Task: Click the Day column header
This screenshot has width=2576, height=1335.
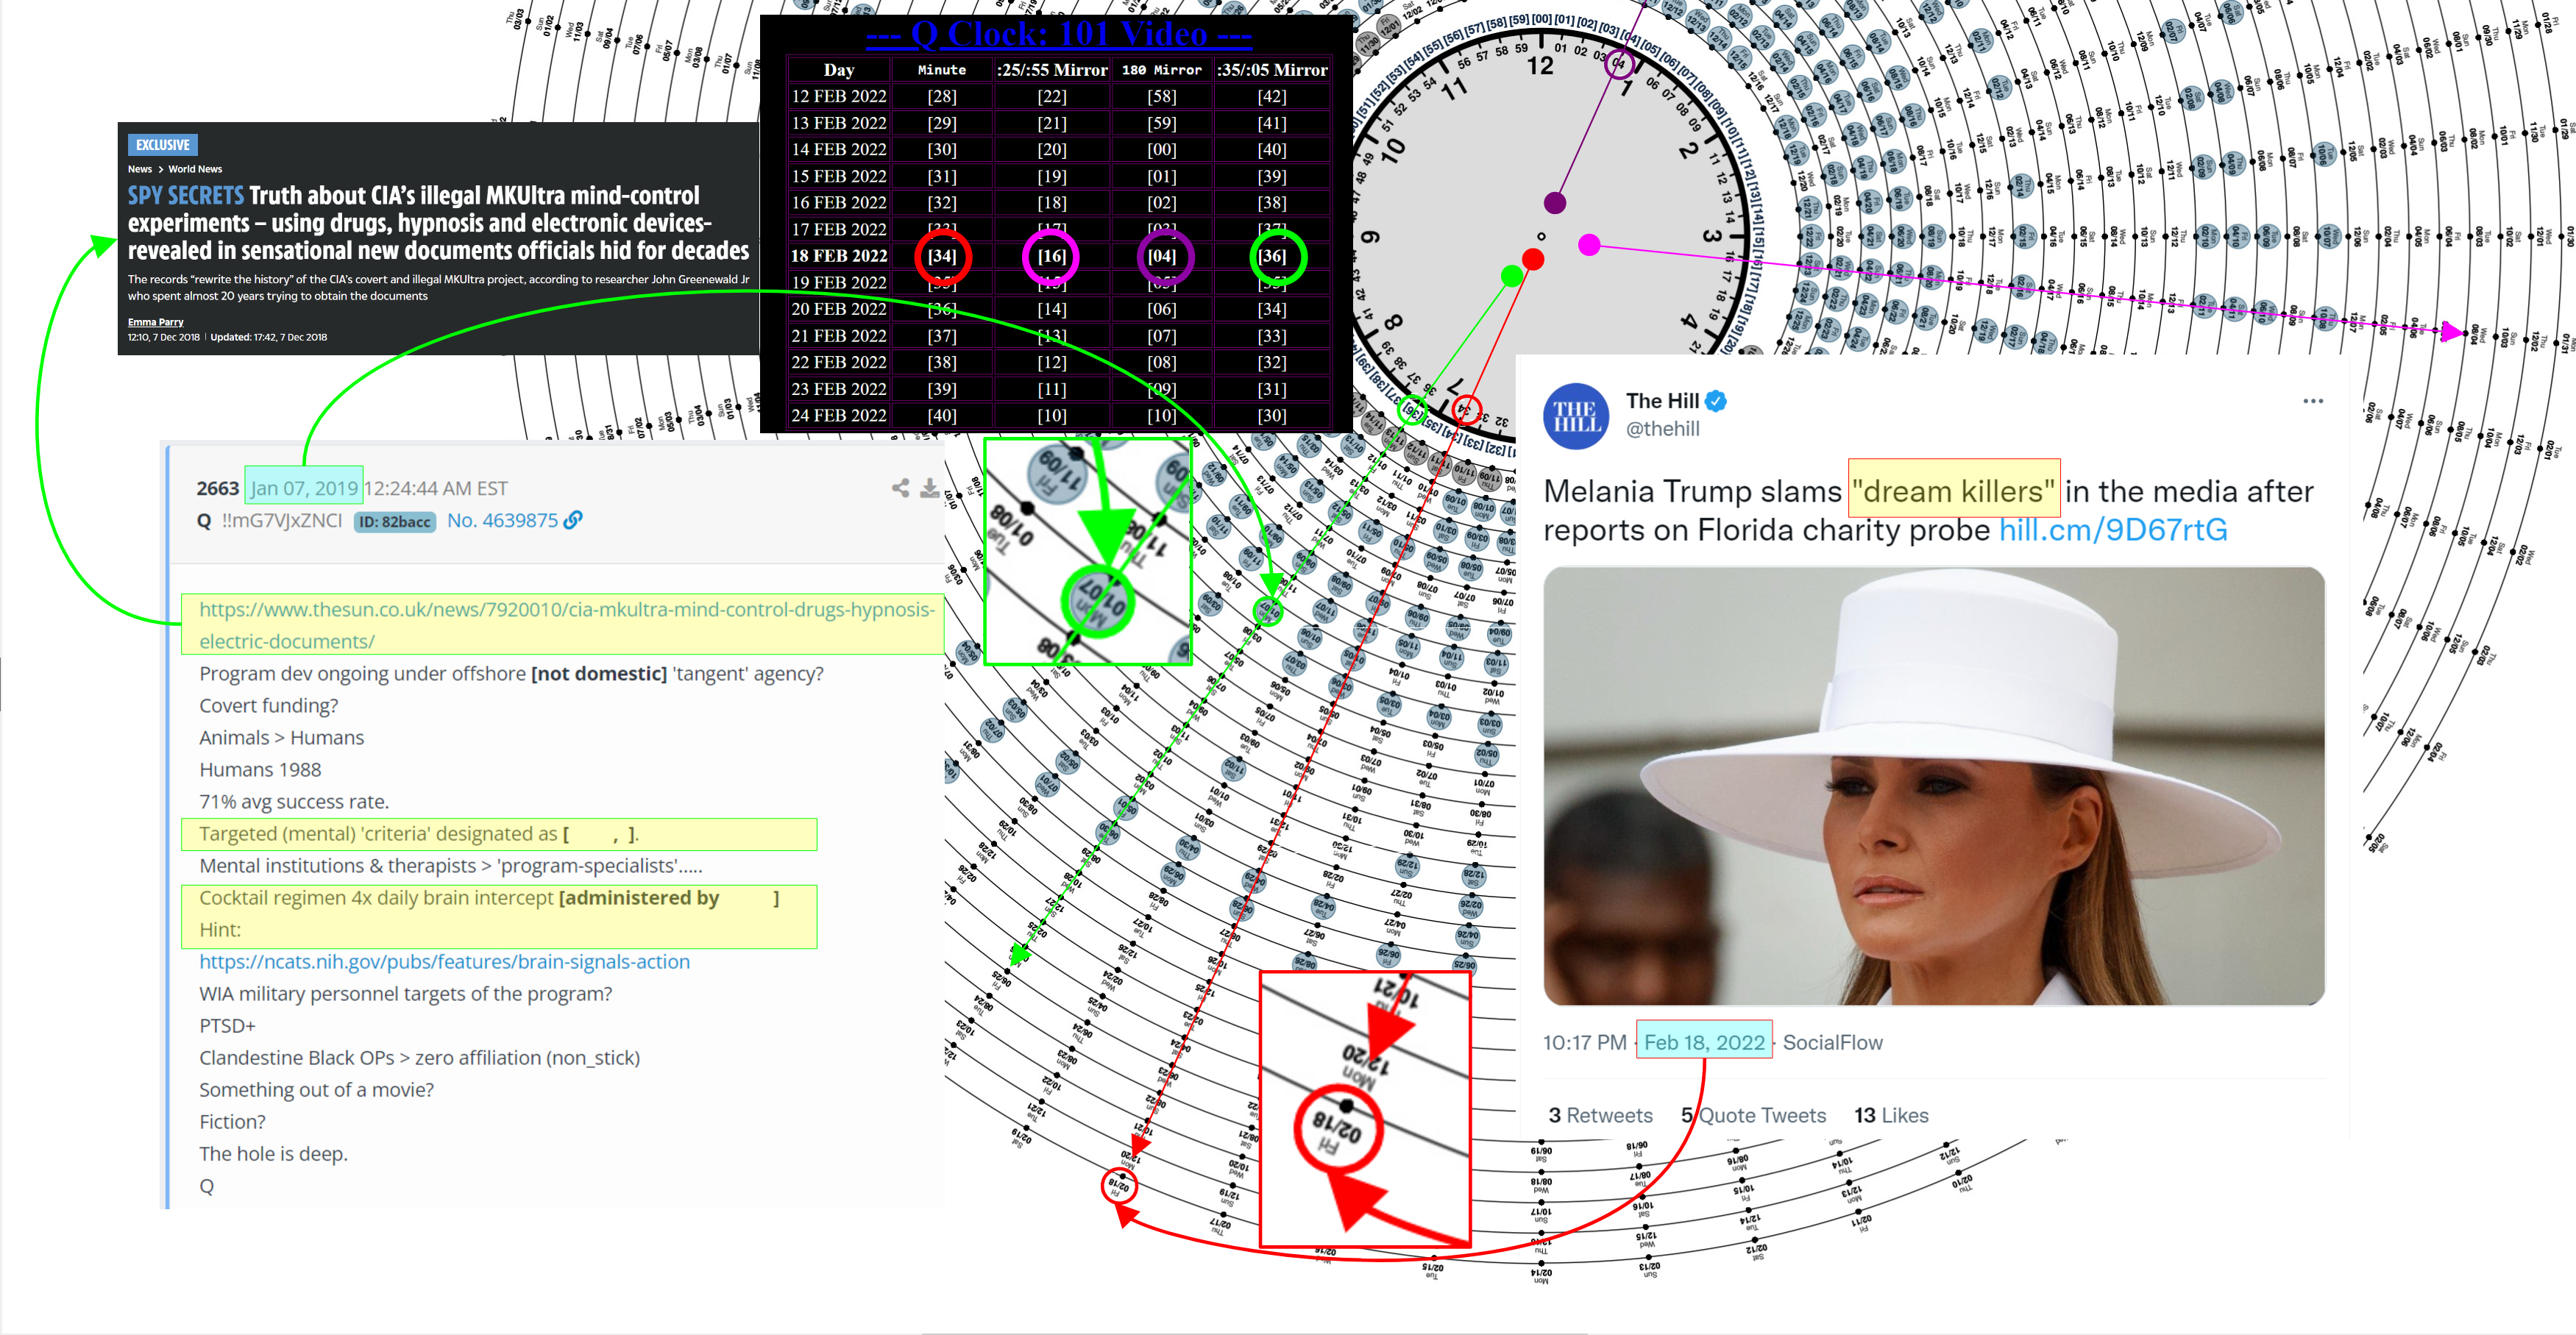Action: [x=839, y=70]
